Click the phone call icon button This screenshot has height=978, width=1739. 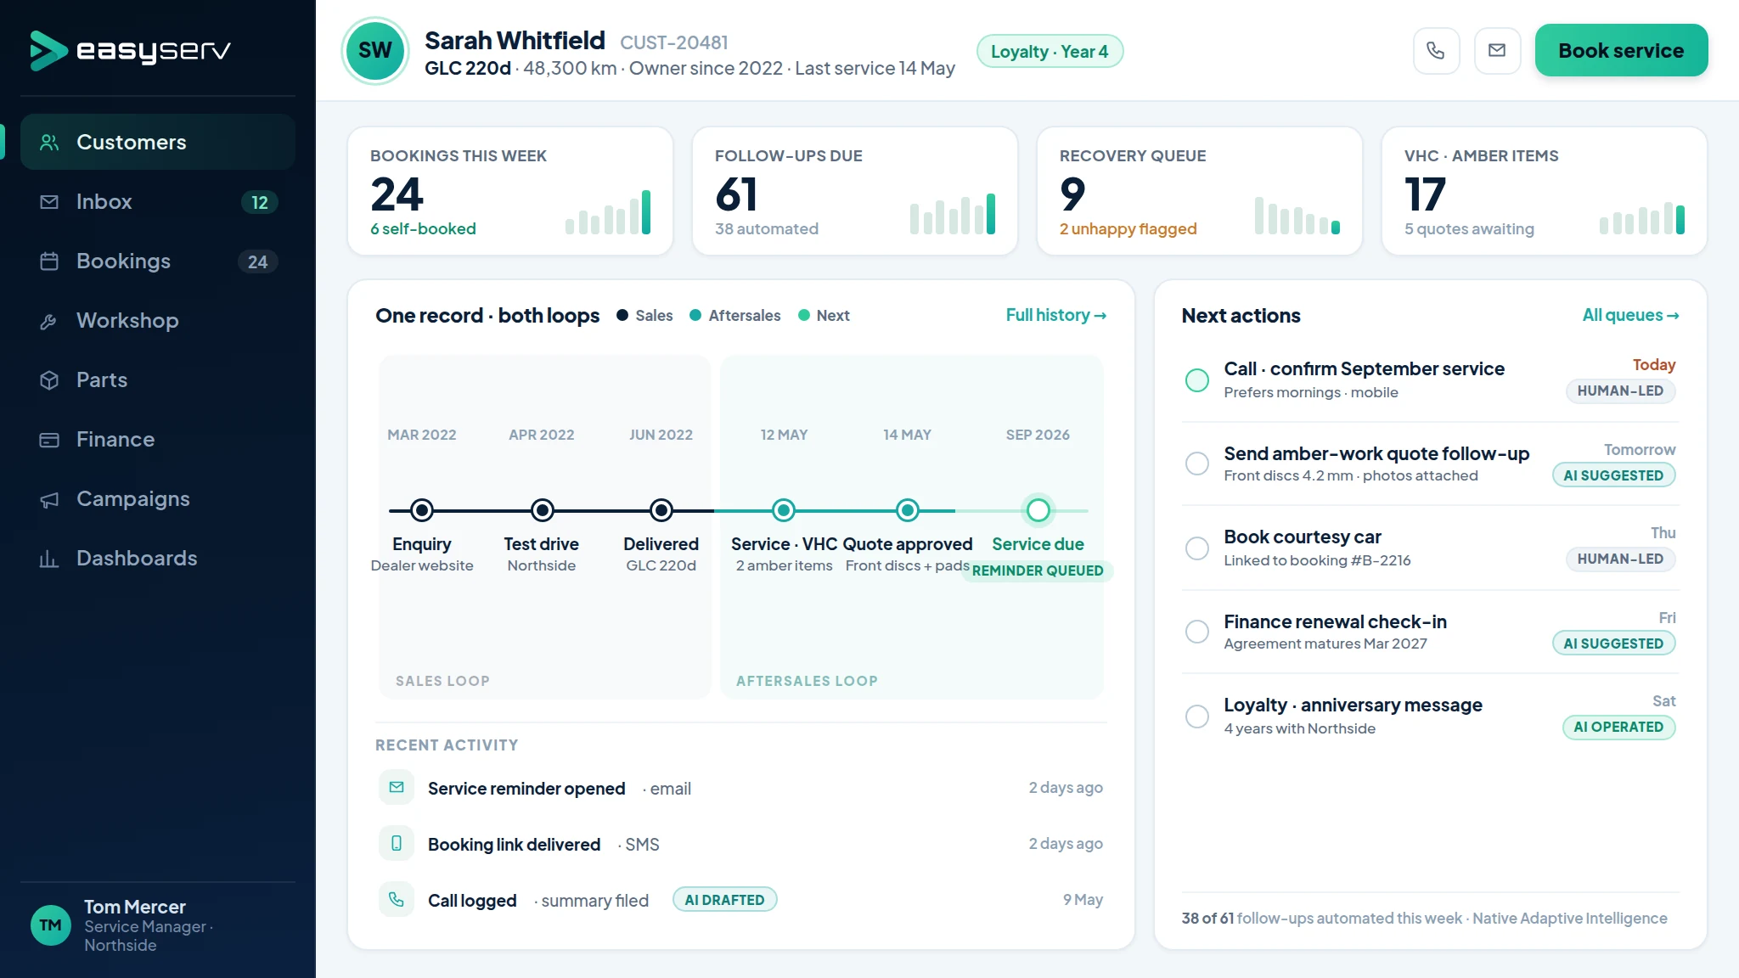[1436, 51]
